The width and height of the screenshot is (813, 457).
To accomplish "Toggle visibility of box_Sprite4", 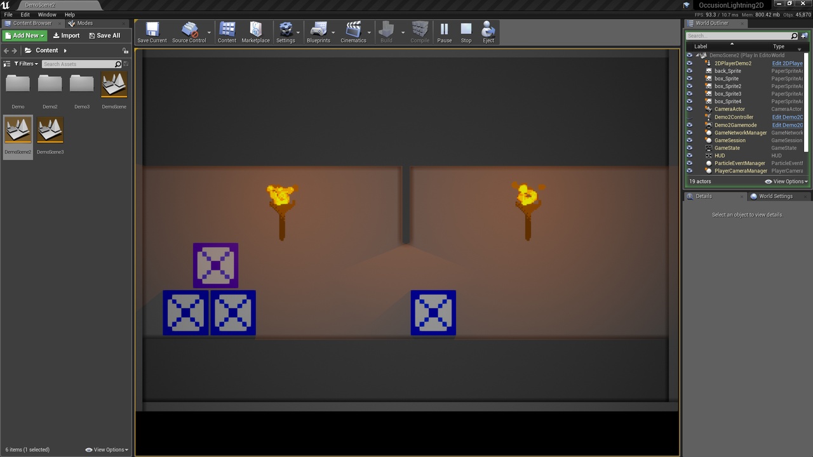I will pyautogui.click(x=689, y=102).
